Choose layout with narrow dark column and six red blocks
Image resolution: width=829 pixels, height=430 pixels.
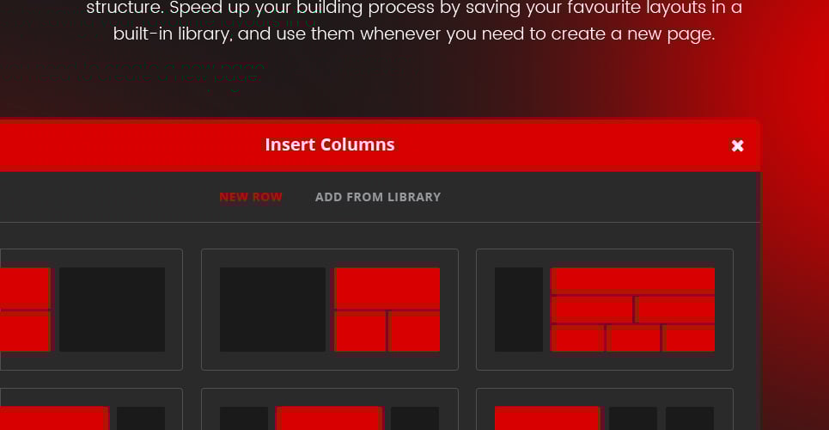coord(605,310)
